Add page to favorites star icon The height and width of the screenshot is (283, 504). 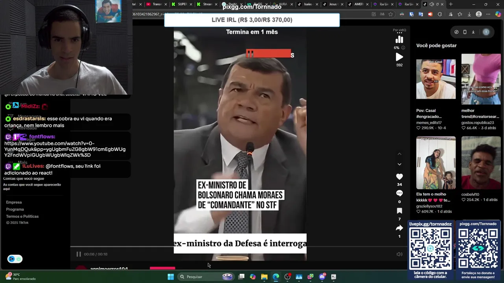(391, 14)
